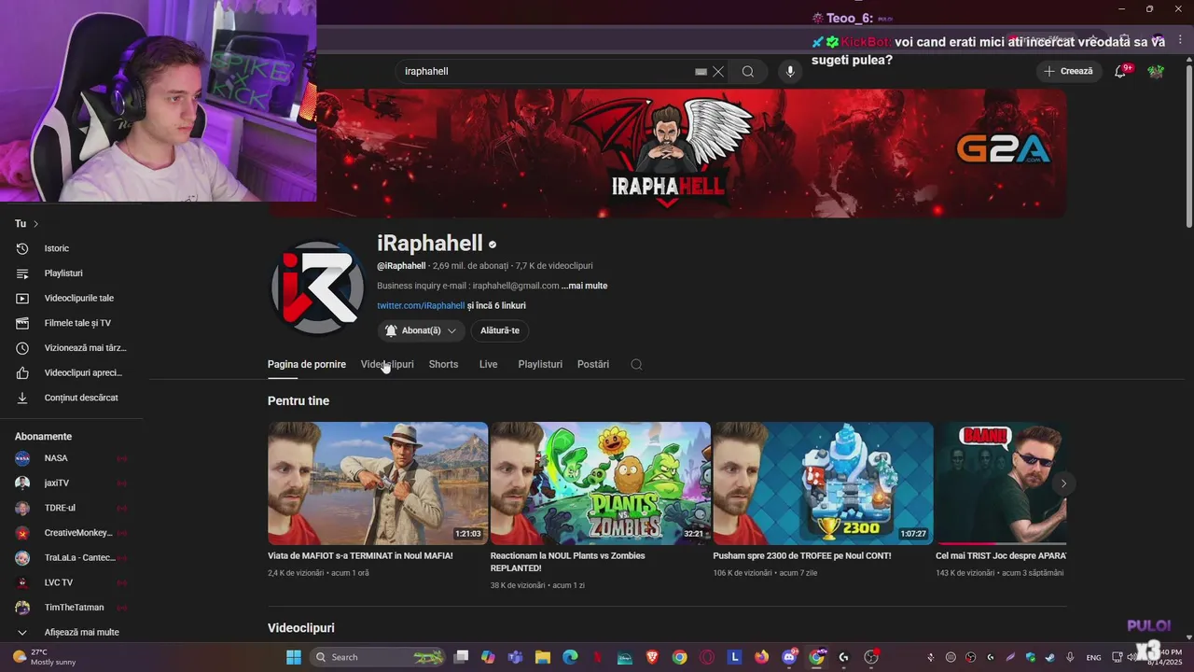The height and width of the screenshot is (672, 1194).
Task: Open the on-screen keyboard icon in search box
Action: [x=701, y=71]
